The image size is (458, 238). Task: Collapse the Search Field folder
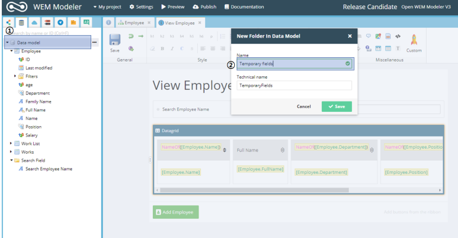[11, 161]
